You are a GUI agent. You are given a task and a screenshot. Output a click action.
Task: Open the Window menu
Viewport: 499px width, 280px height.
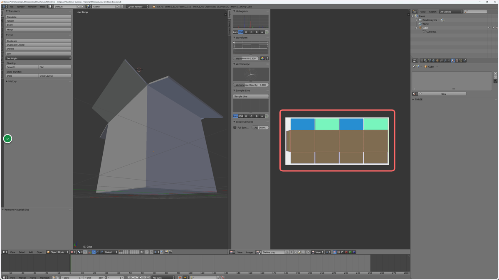[32, 7]
